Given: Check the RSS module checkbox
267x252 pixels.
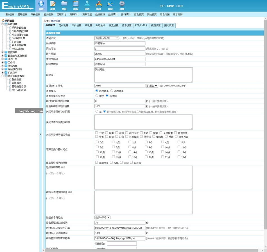Looking at the screenshot, I should coord(141,133).
